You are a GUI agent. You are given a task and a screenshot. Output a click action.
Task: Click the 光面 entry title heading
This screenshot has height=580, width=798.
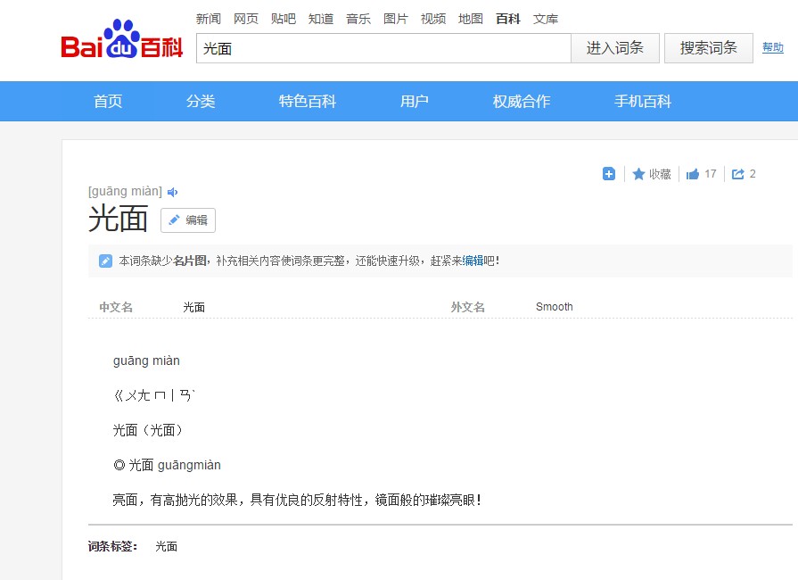click(x=118, y=219)
